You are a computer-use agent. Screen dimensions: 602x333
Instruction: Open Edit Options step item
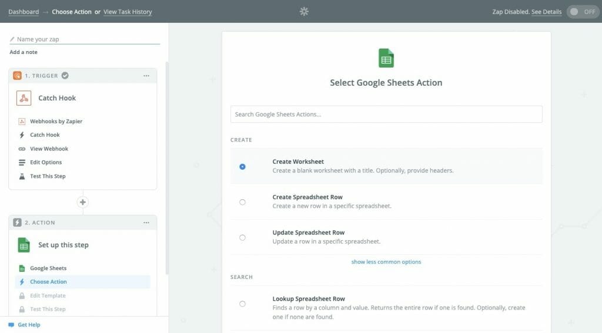(46, 162)
